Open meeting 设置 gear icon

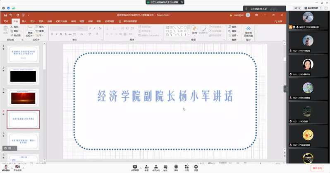click(x=196, y=168)
